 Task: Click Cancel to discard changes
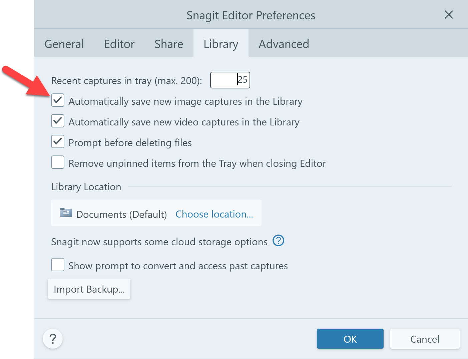(x=425, y=339)
